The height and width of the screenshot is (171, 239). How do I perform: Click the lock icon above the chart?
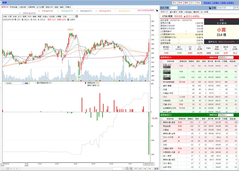click(157, 11)
